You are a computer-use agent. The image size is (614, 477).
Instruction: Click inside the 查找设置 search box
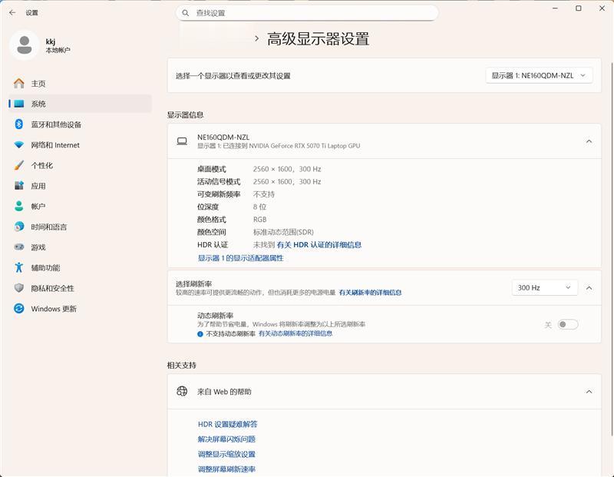click(x=307, y=12)
